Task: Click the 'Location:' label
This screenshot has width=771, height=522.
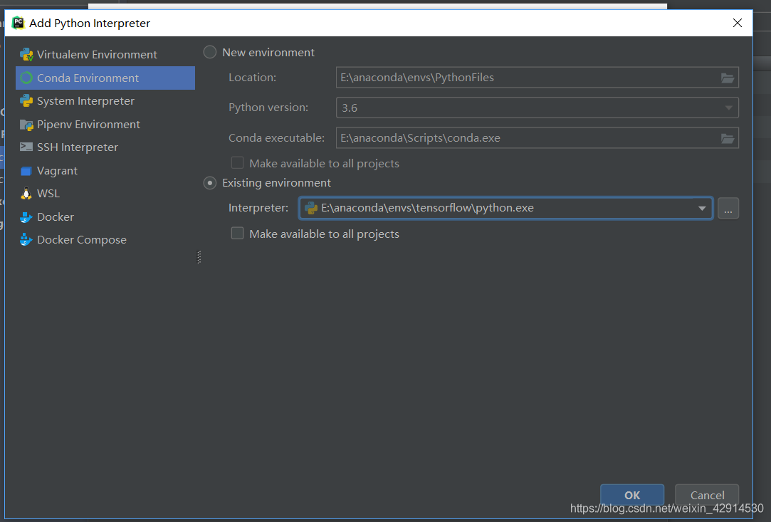Action: click(x=252, y=77)
